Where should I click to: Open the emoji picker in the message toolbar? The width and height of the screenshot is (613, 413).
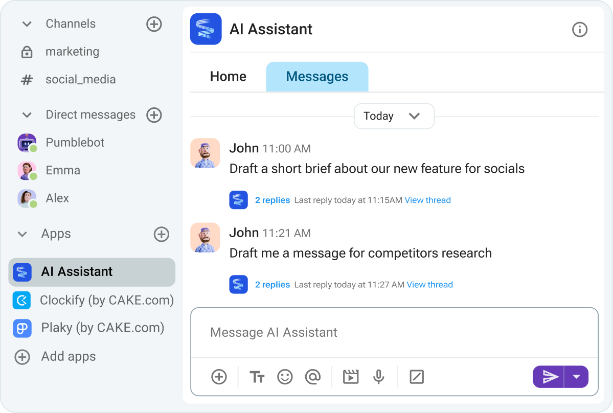[285, 377]
